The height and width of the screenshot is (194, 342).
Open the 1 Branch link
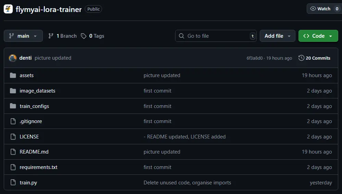62,36
